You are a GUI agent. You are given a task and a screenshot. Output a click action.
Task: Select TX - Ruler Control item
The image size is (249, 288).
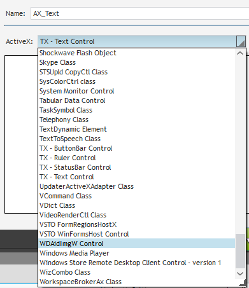[x=137, y=158]
